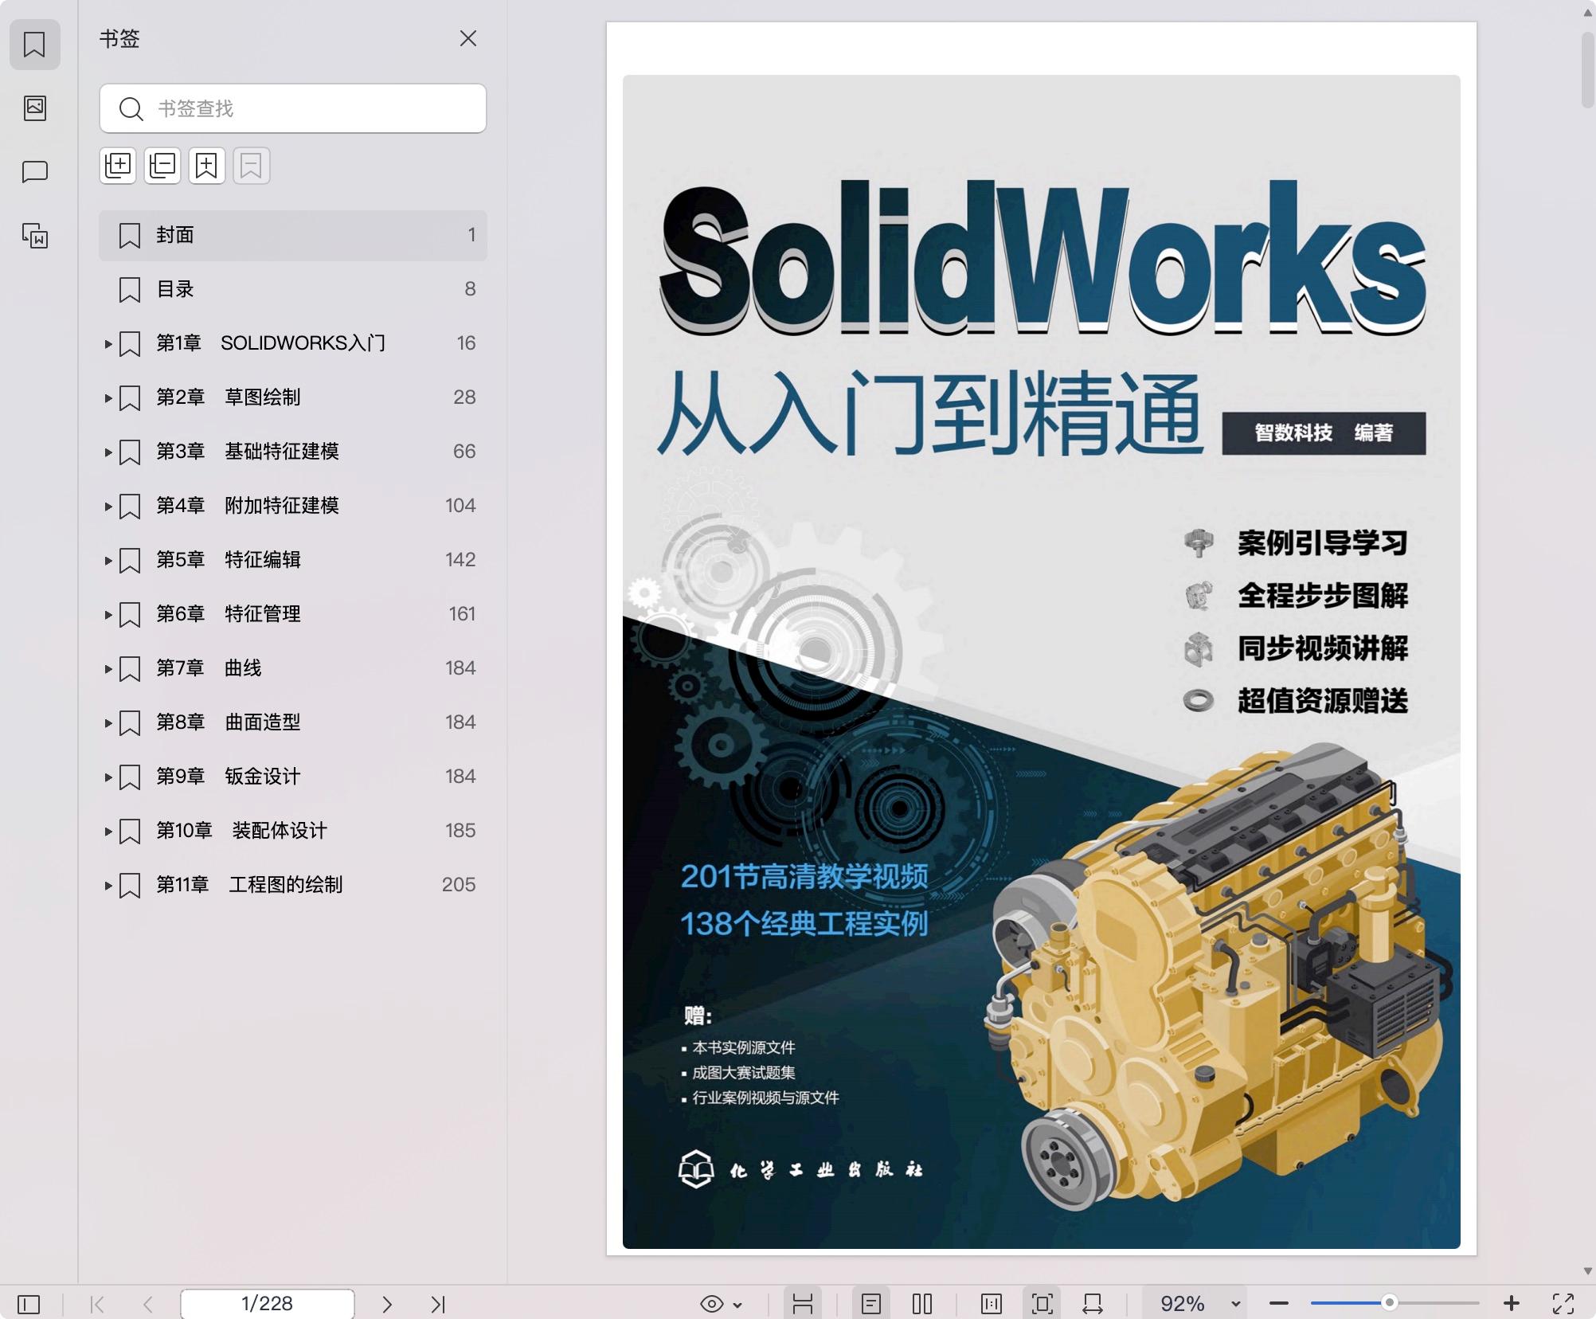Go to first page

[x=97, y=1304]
